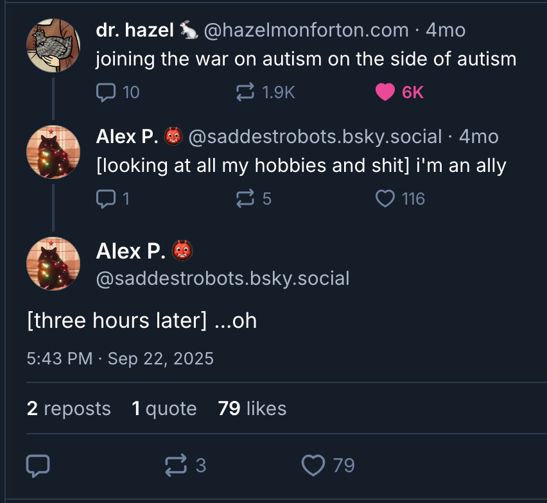Reply to dr. hazel's post
The height and width of the screenshot is (503, 547).
click(105, 93)
